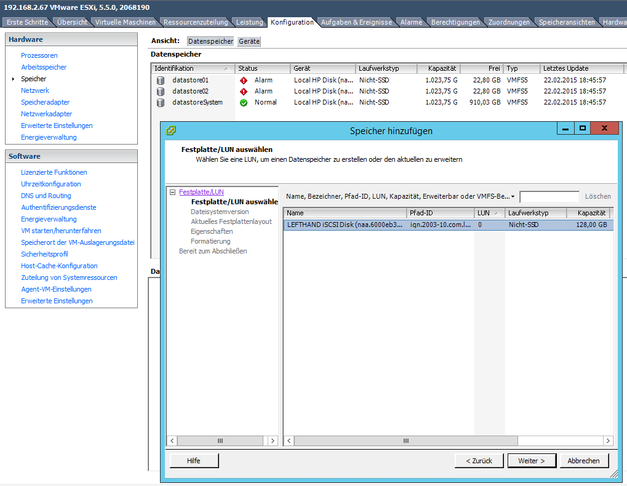Maximize the Speicher hinzufügen dialog

[x=582, y=129]
